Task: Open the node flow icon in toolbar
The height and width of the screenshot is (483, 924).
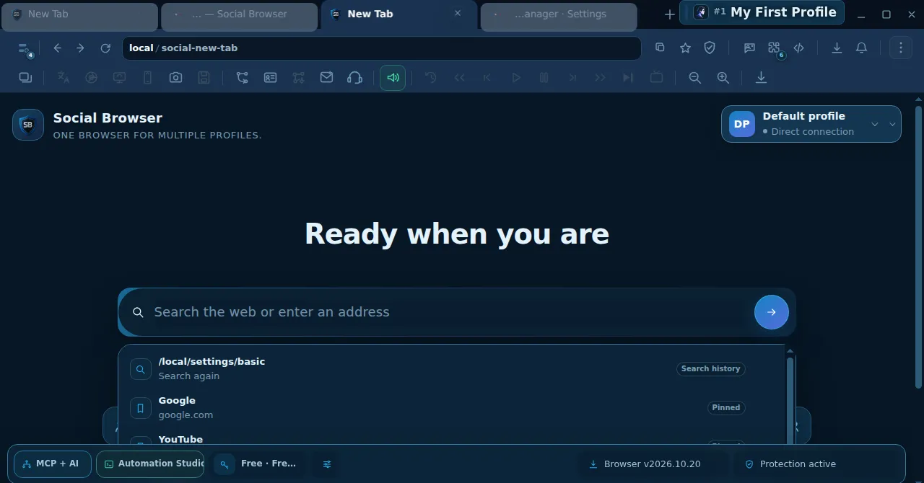Action: 243,78
